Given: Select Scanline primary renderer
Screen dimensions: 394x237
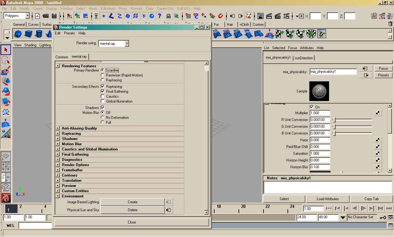Looking at the screenshot, I should 103,70.
